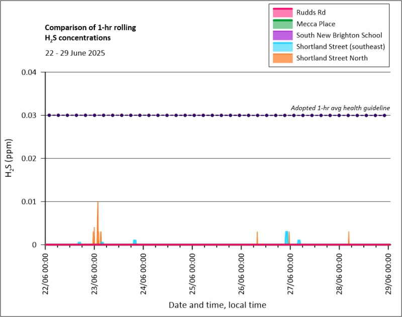402x317 pixels.
Task: Click the 25/06 00:00 x-axis label
Action: tap(192, 274)
